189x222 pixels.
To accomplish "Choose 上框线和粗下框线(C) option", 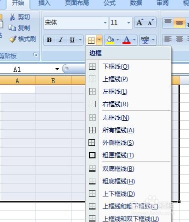I will 128,206.
